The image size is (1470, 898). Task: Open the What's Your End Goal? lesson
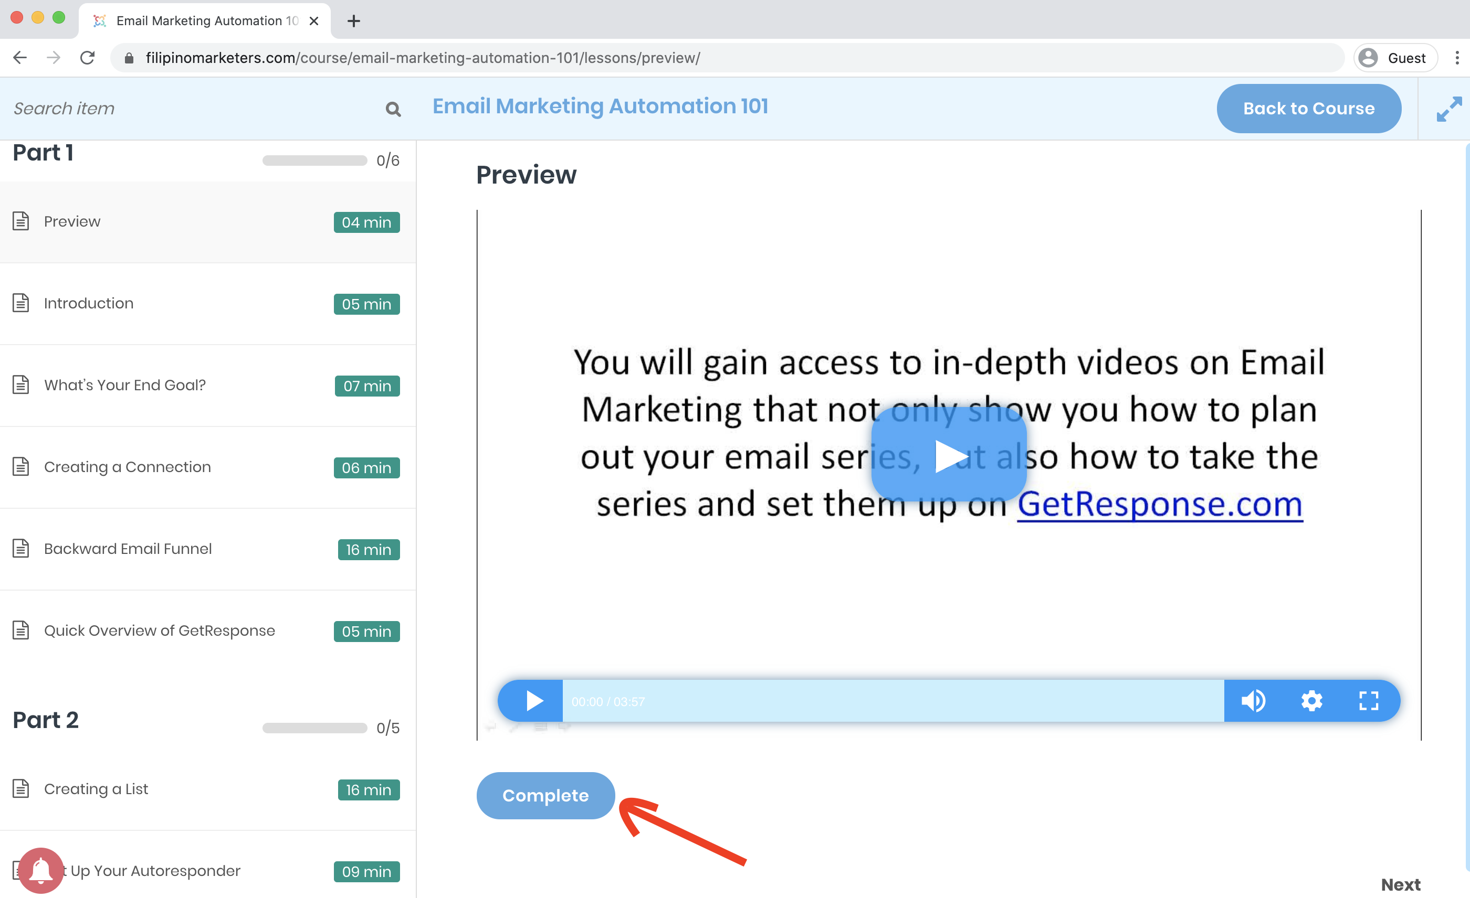click(x=207, y=386)
